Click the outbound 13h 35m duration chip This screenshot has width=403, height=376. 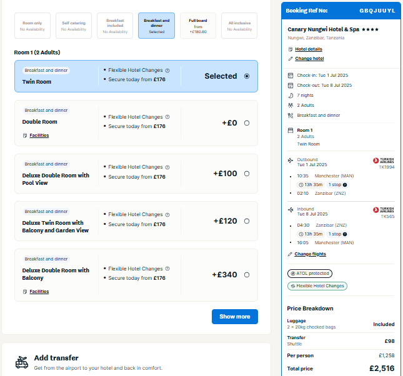(311, 185)
